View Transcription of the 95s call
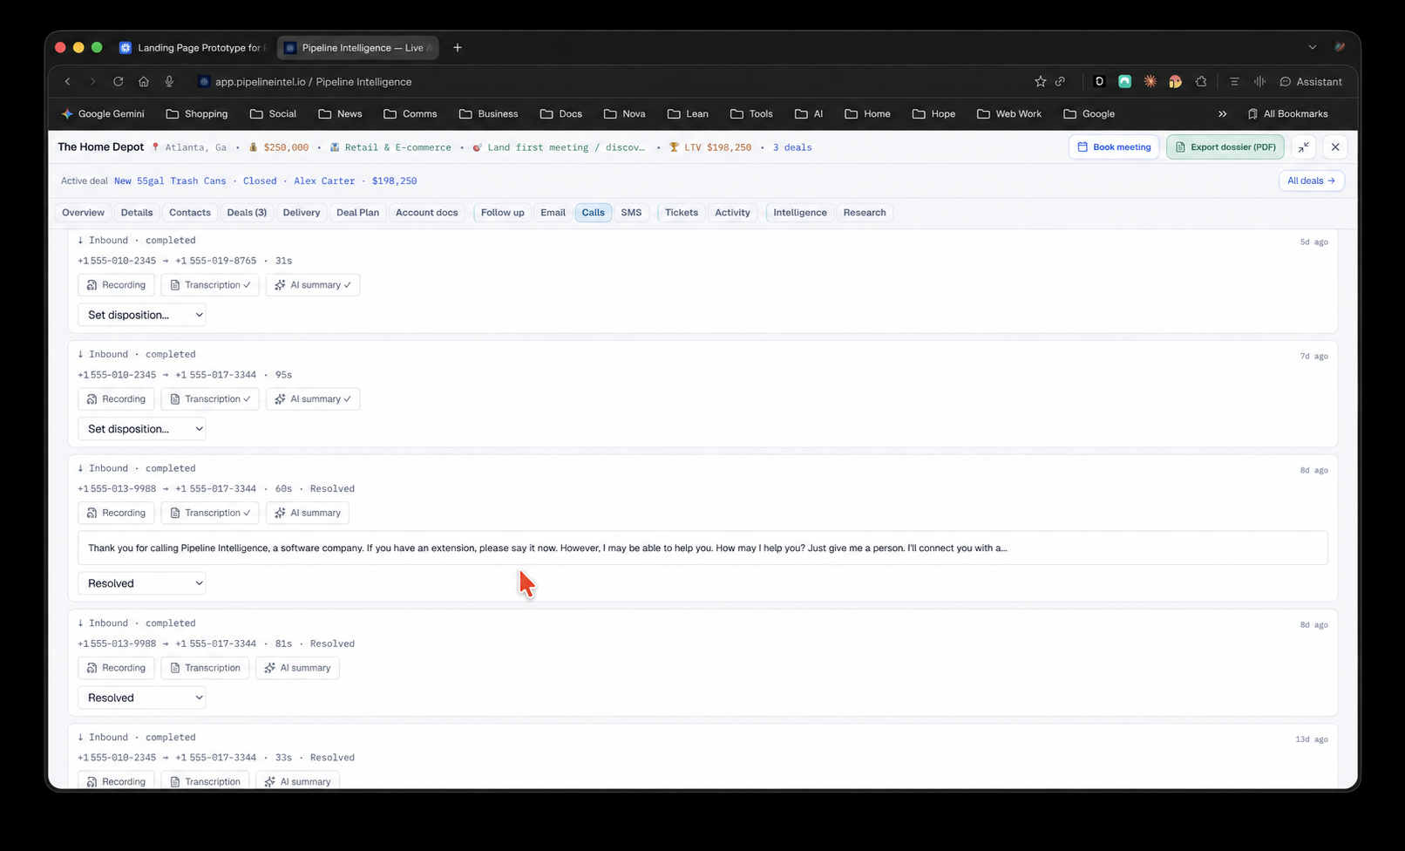1405x851 pixels. [210, 398]
